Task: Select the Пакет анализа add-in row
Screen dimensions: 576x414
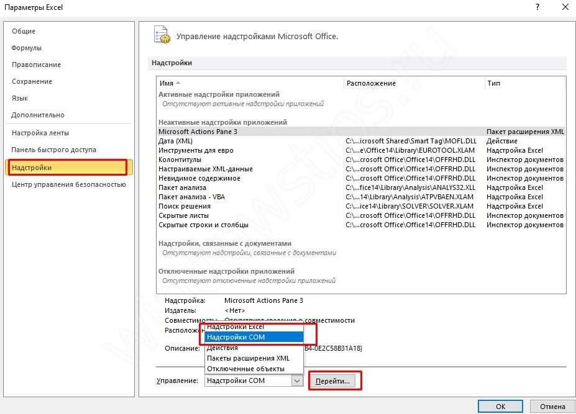Action: point(182,187)
